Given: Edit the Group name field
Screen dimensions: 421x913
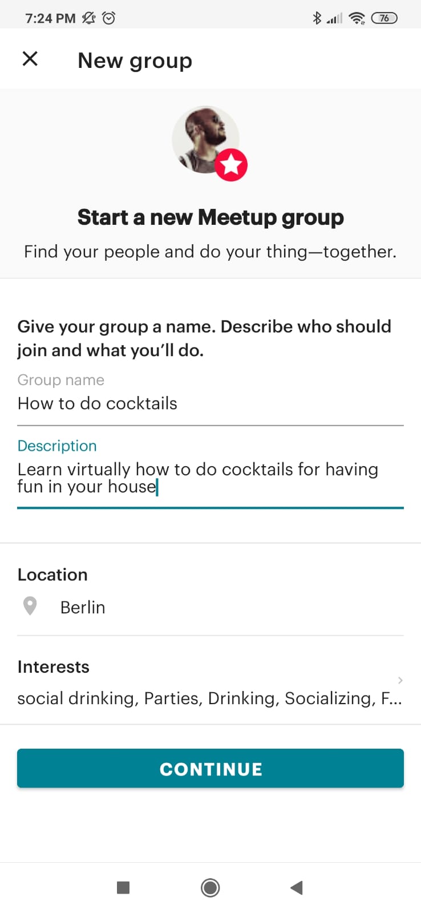Looking at the screenshot, I should (x=210, y=403).
